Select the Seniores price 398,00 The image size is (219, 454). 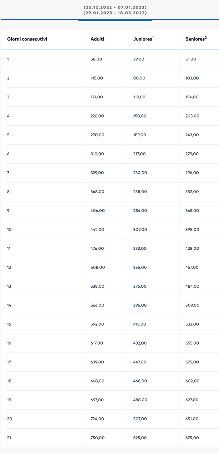[192, 229]
